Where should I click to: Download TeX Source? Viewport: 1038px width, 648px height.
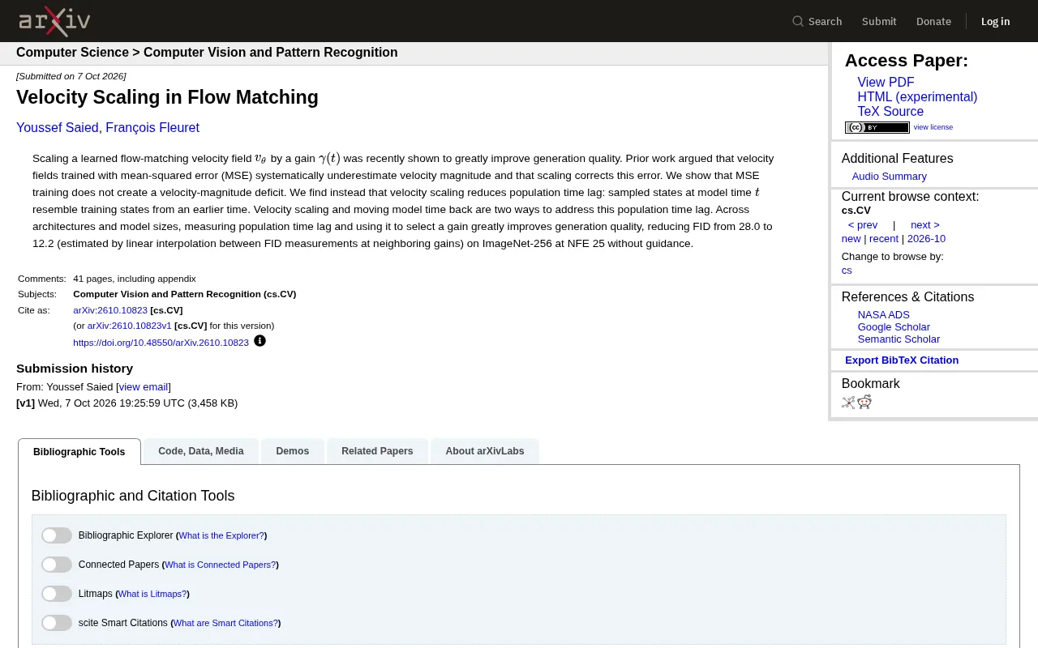click(890, 112)
